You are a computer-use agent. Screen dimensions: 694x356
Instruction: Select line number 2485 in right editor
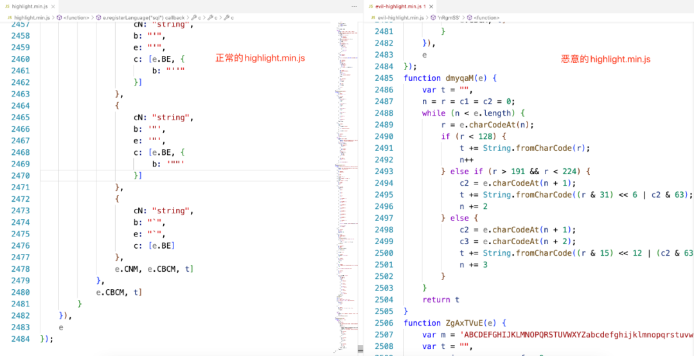point(384,78)
